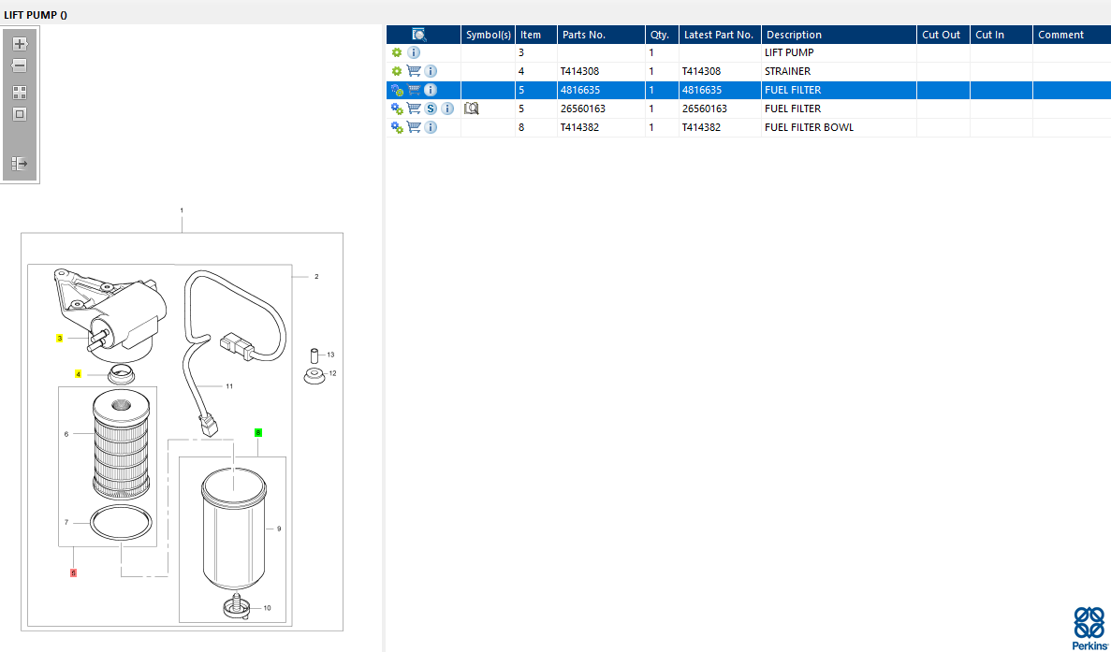Click callout number 9 in diagram
Image resolution: width=1111 pixels, height=652 pixels.
(279, 529)
